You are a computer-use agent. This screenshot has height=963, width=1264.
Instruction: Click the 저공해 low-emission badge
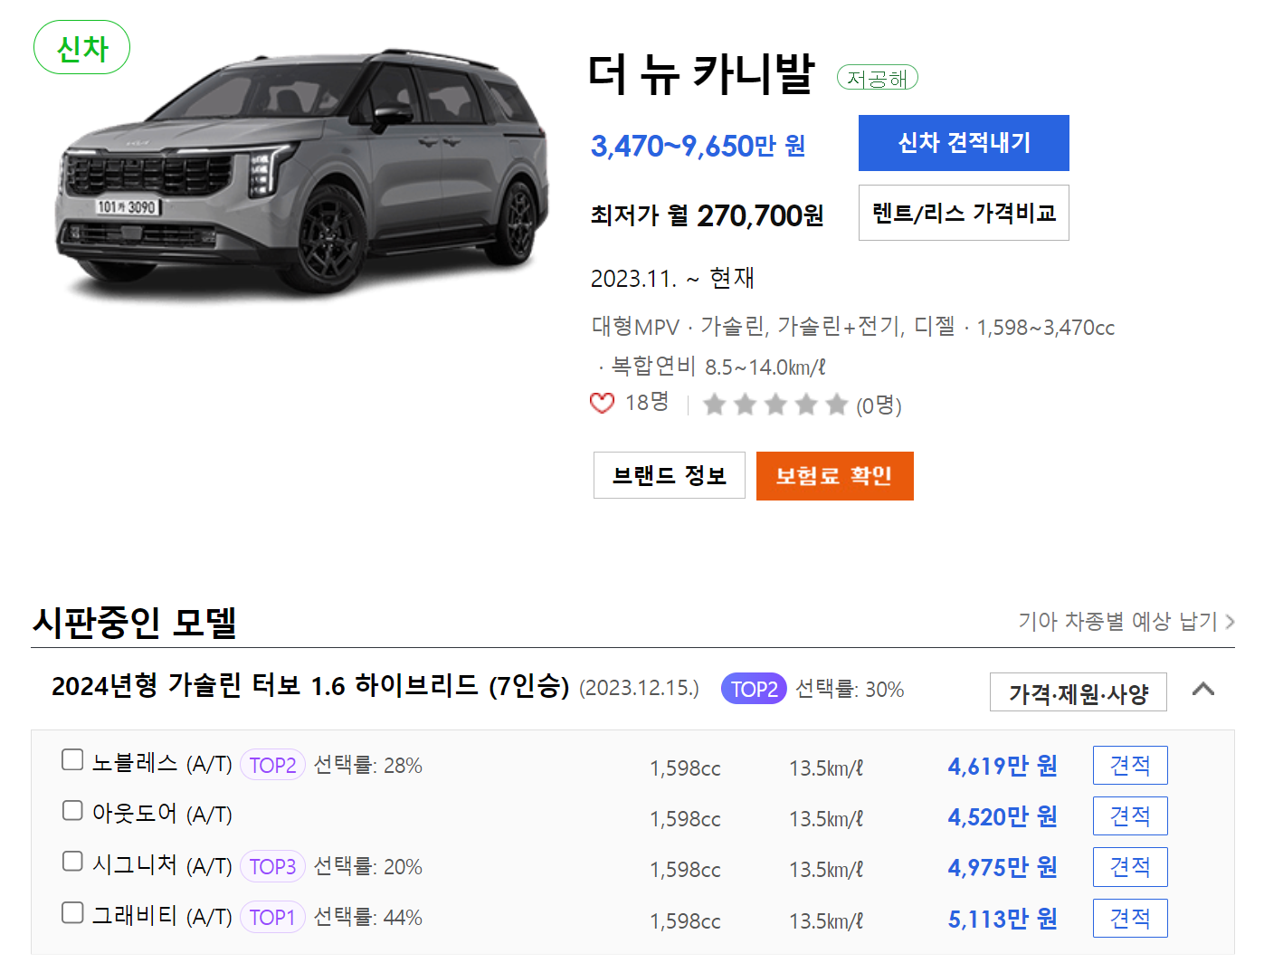coord(877,78)
